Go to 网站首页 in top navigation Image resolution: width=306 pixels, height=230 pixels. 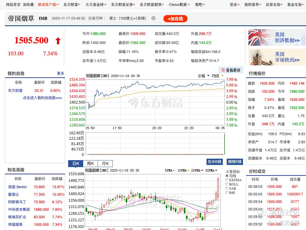pos(13,5)
